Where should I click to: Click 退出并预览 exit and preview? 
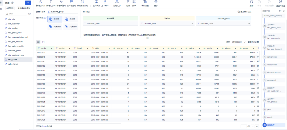click(x=281, y=3)
